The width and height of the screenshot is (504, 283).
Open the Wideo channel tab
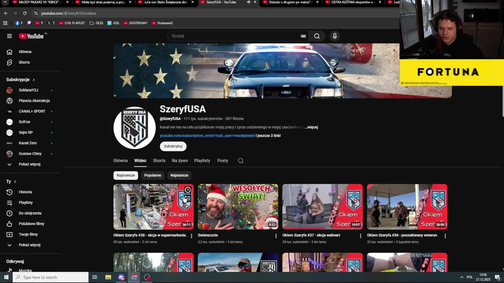pyautogui.click(x=140, y=160)
